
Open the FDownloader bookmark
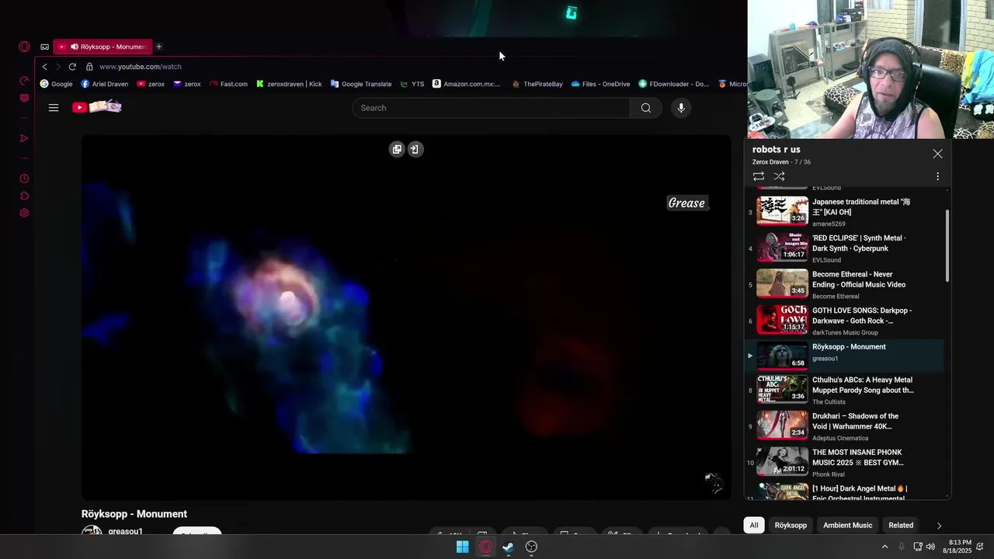(673, 84)
